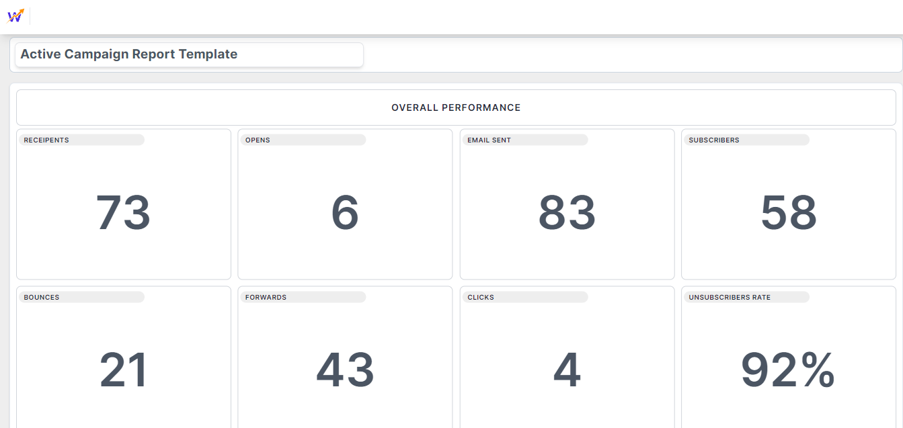The width and height of the screenshot is (903, 428).
Task: Select the Overall Performance section header
Action: 456,108
